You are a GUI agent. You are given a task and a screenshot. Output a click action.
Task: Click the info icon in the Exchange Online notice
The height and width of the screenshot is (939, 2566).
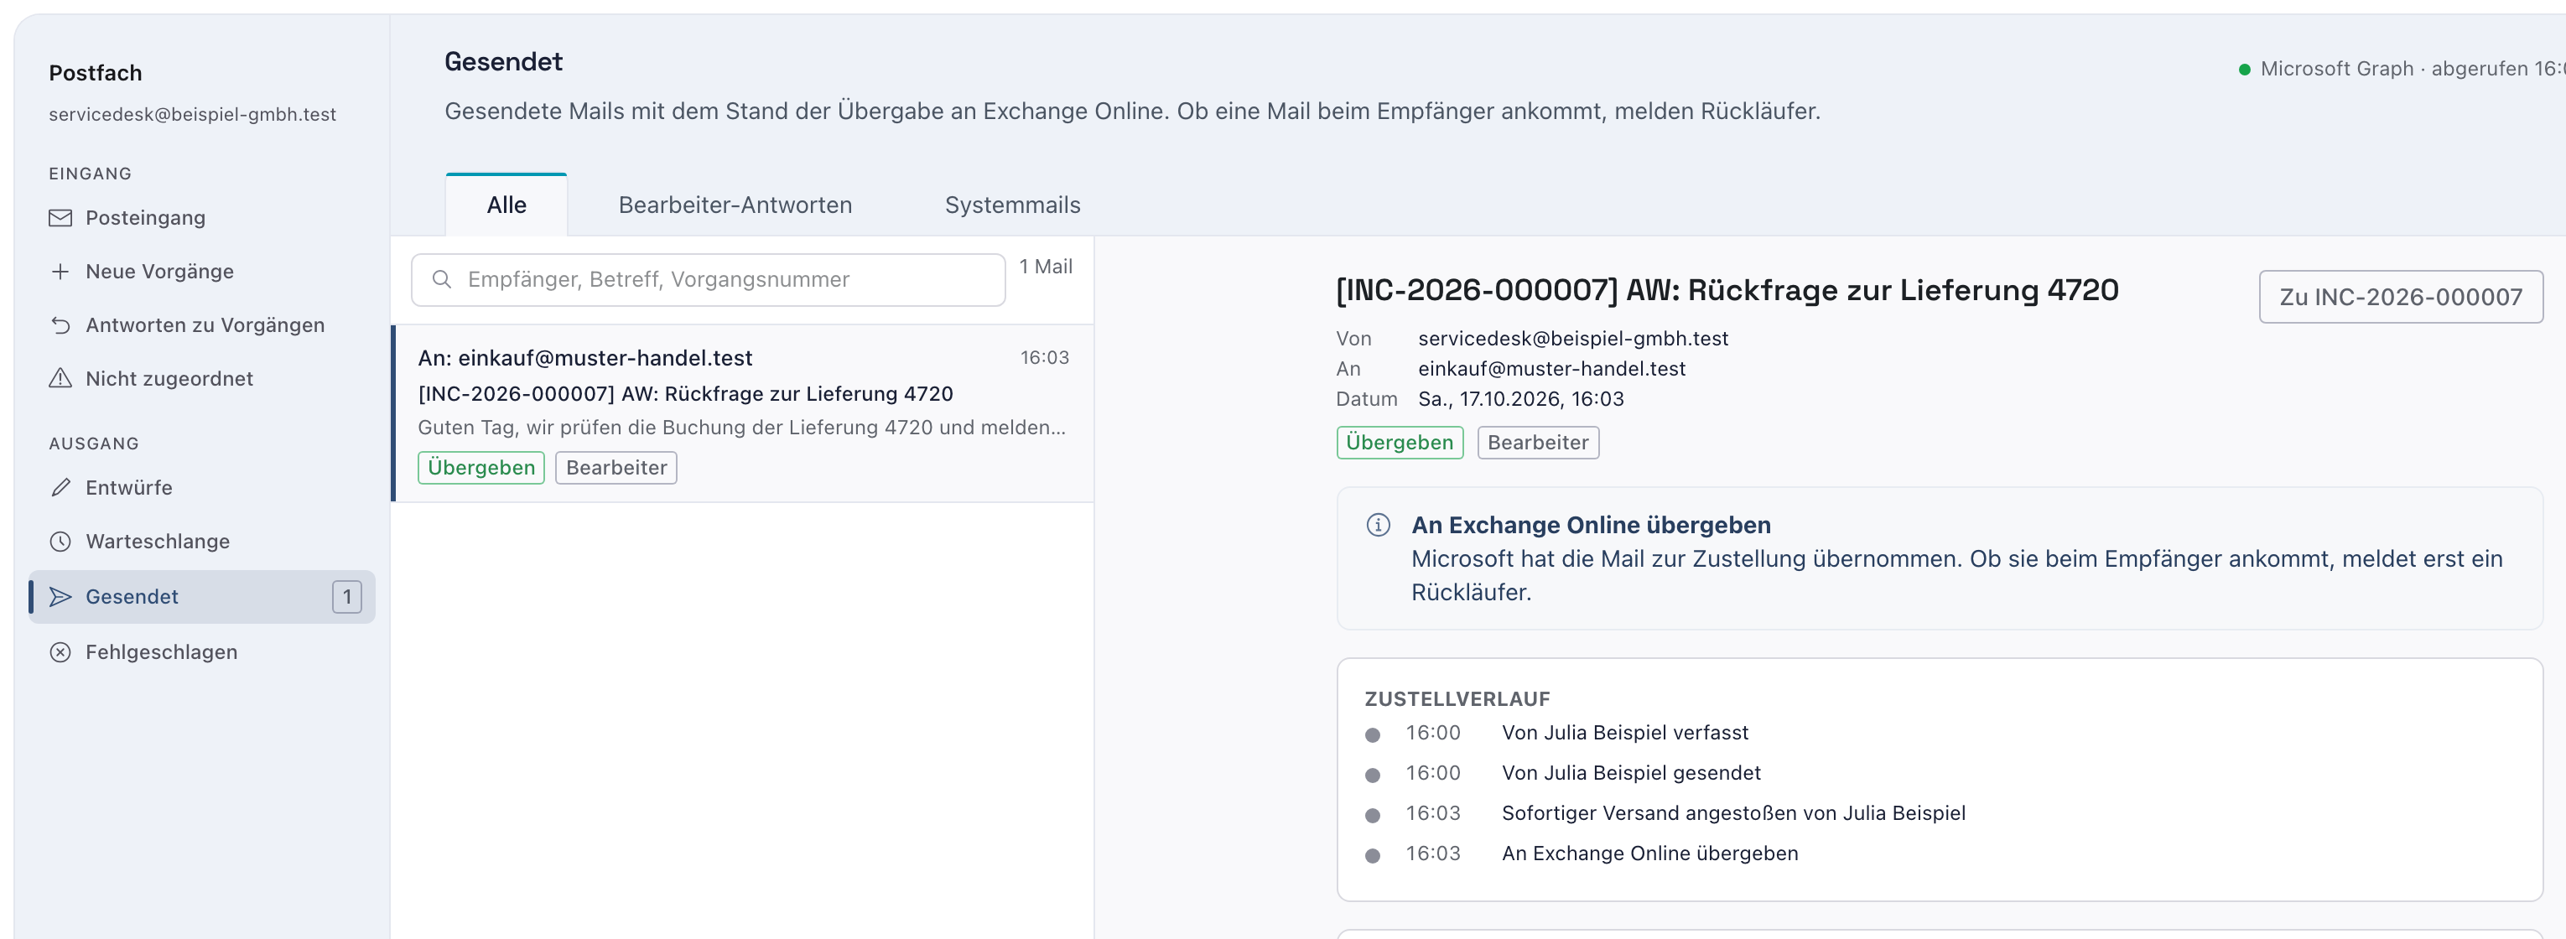tap(1378, 525)
